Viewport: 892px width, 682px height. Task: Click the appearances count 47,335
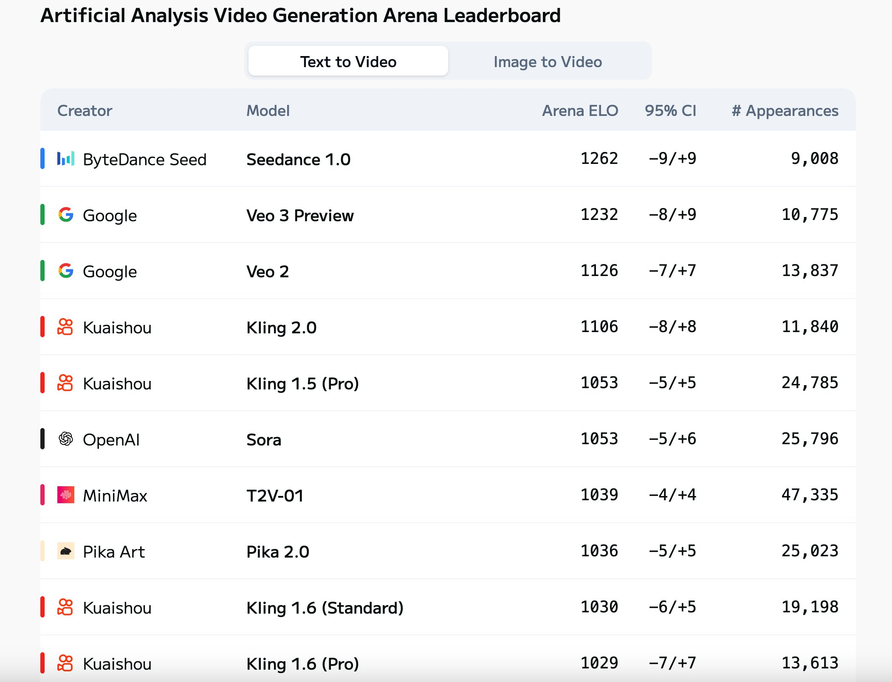(x=810, y=495)
